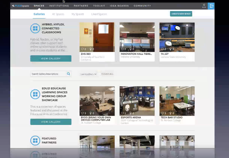
Task: Click the search magnifier icon
Action: (x=68, y=74)
